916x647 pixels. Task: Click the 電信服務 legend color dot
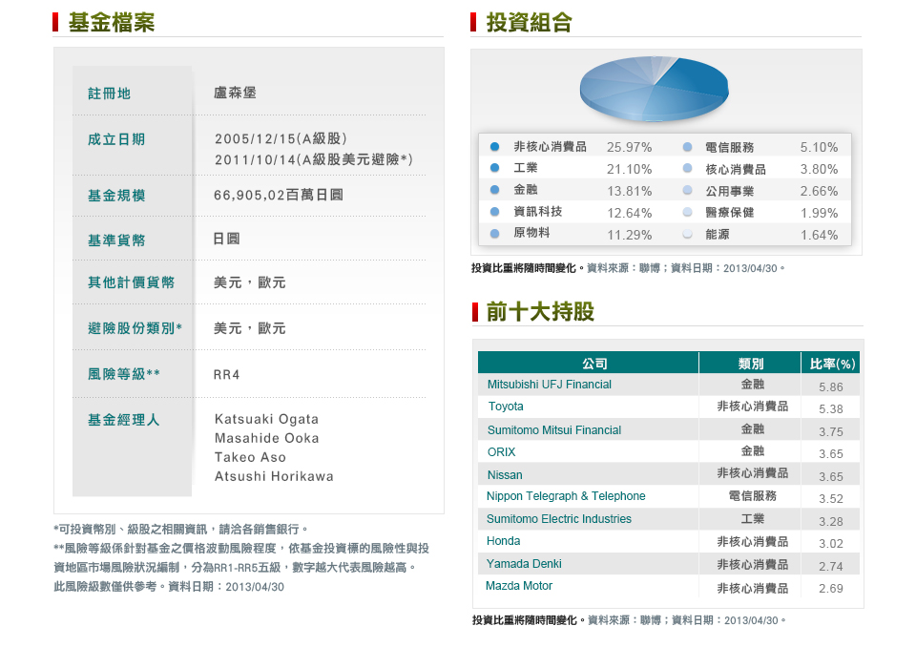point(687,147)
